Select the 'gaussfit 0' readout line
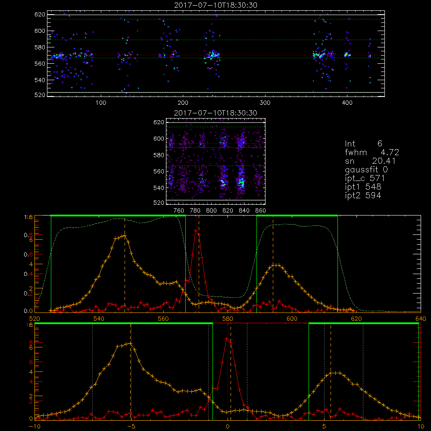Screen dimensions: 431x431 pyautogui.click(x=366, y=169)
